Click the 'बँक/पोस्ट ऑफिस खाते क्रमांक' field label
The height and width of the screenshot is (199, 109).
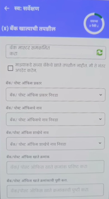28,157
